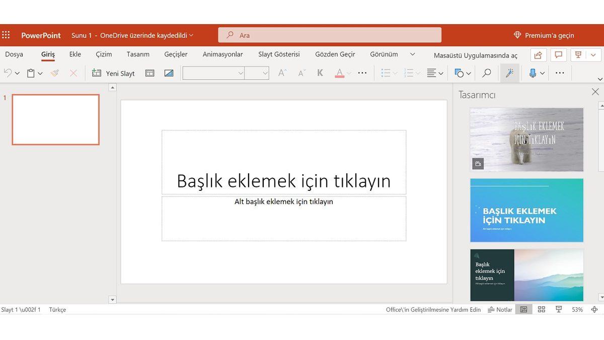
Task: Open the Find tool via magnifier icon
Action: click(486, 73)
